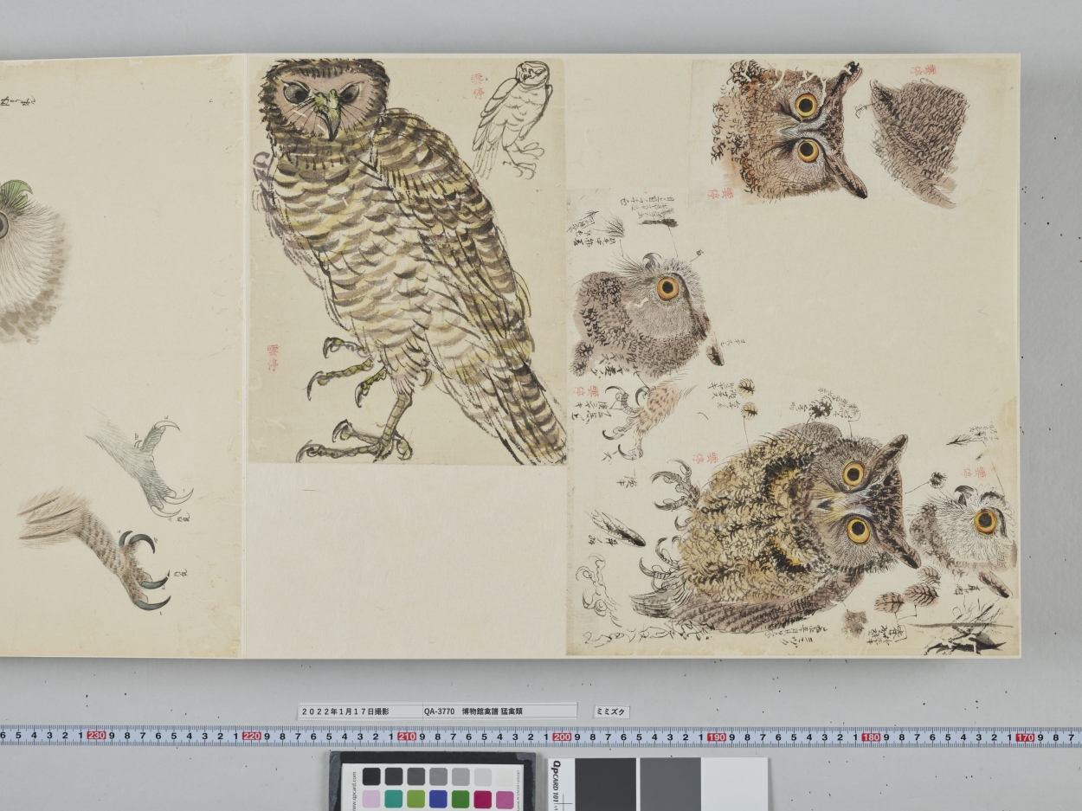Image resolution: width=1082 pixels, height=811 pixels.
Task: Click the red 230 marker on the ruler
Action: [x=96, y=737]
